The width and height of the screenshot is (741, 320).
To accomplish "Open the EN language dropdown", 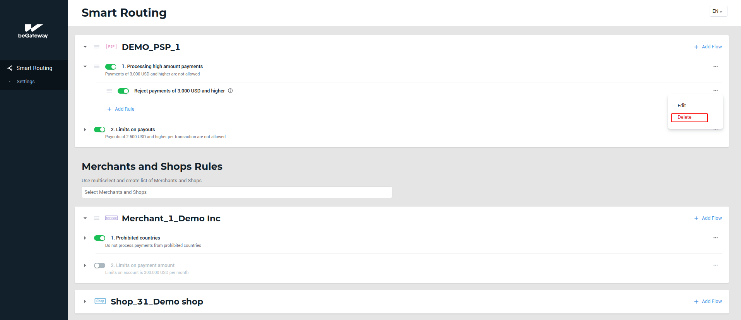I will (x=718, y=11).
